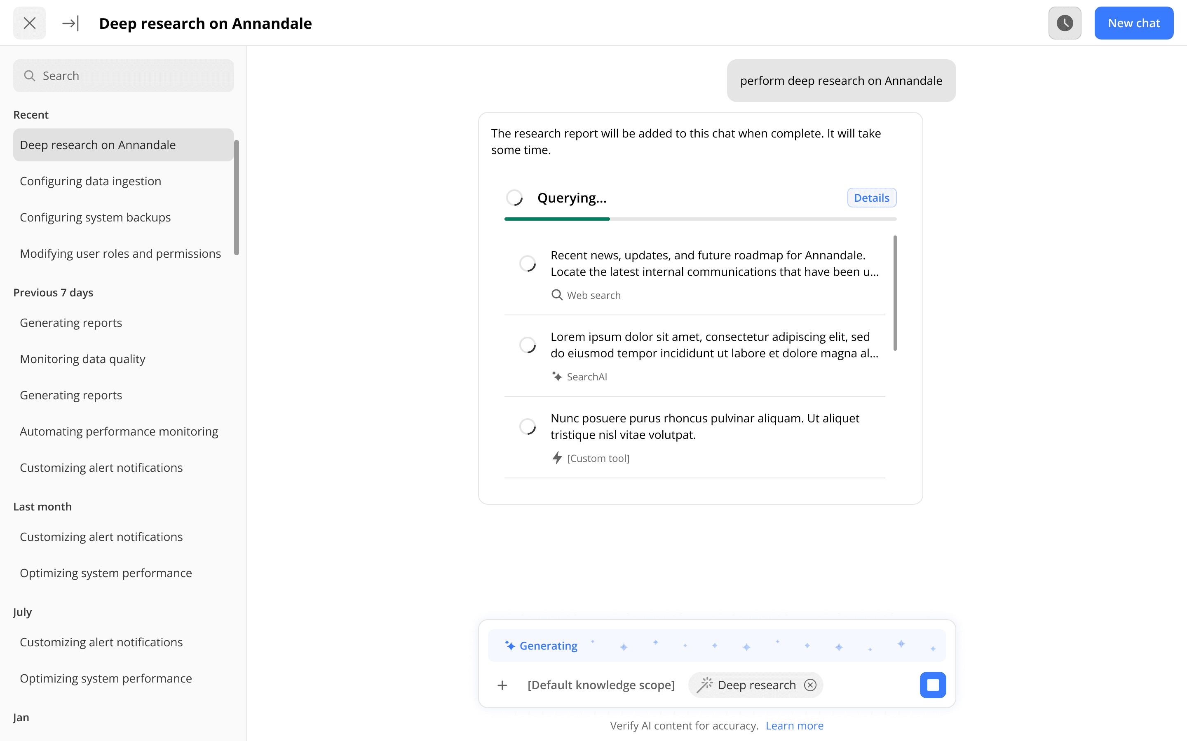Click the plus attachment icon
1187x741 pixels.
tap(502, 685)
